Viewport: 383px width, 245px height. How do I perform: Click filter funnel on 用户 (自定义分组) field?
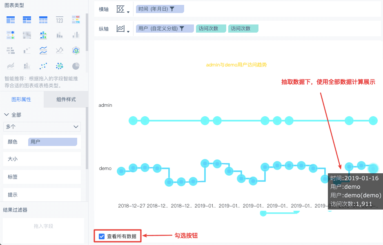click(x=182, y=29)
